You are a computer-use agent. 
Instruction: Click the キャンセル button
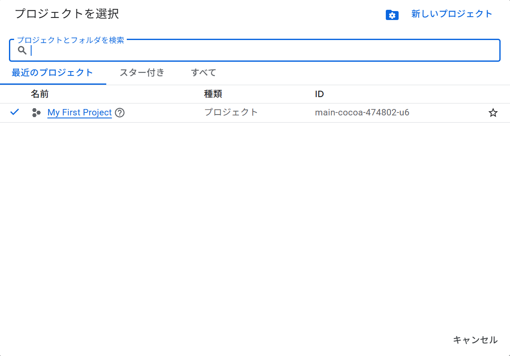tap(475, 340)
